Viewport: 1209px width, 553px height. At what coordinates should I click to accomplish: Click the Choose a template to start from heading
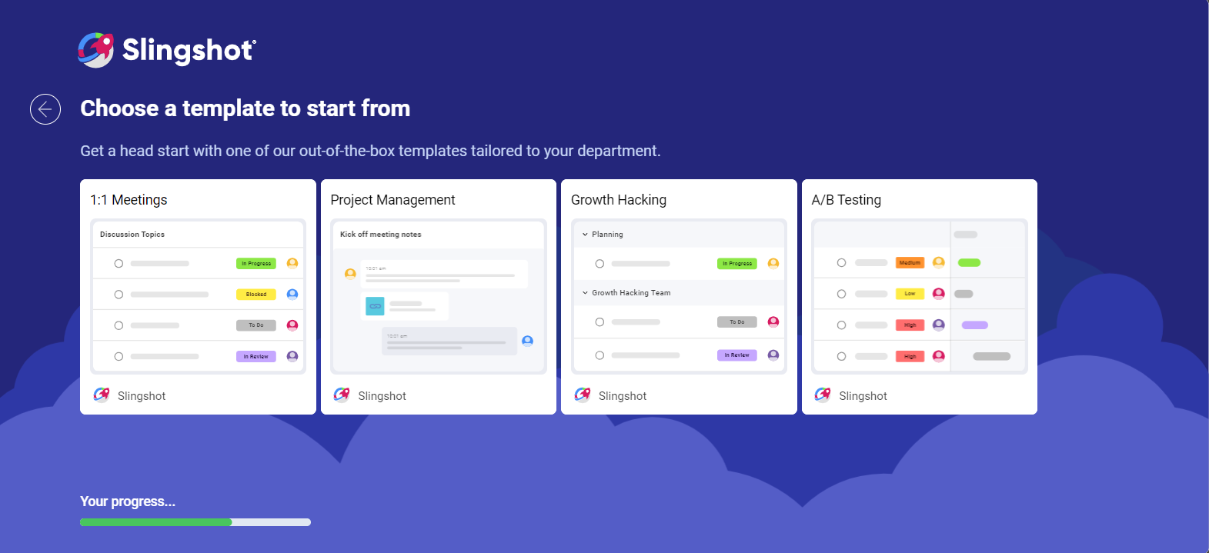(x=245, y=108)
